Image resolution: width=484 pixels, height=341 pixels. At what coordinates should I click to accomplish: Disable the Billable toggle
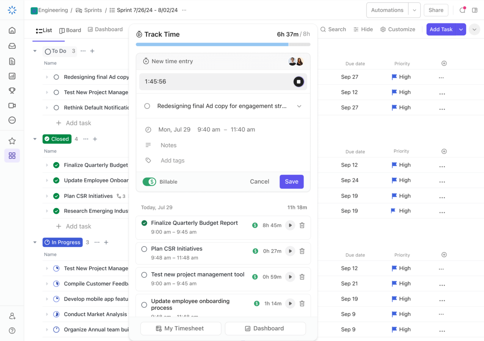click(149, 182)
